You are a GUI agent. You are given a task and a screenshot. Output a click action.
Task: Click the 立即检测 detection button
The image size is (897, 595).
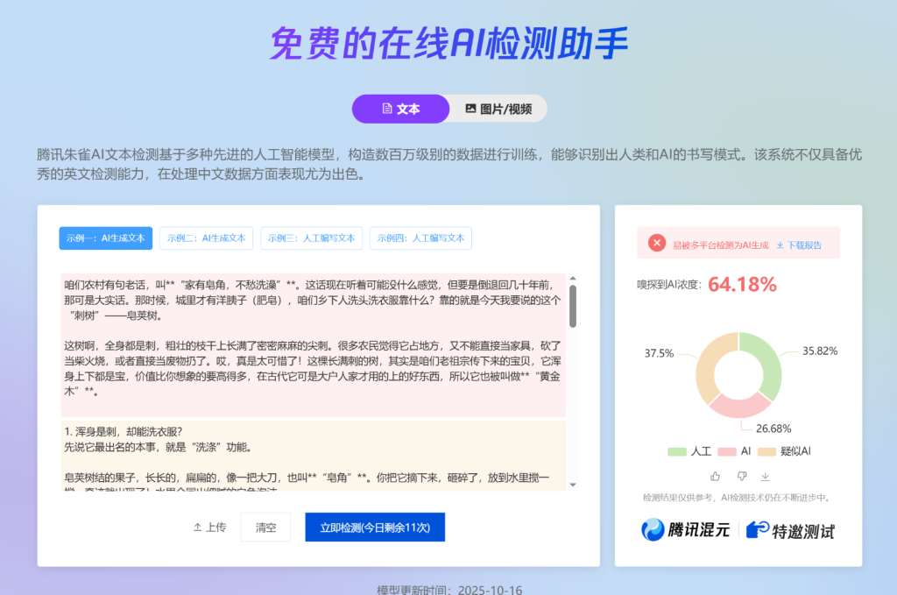pyautogui.click(x=375, y=527)
